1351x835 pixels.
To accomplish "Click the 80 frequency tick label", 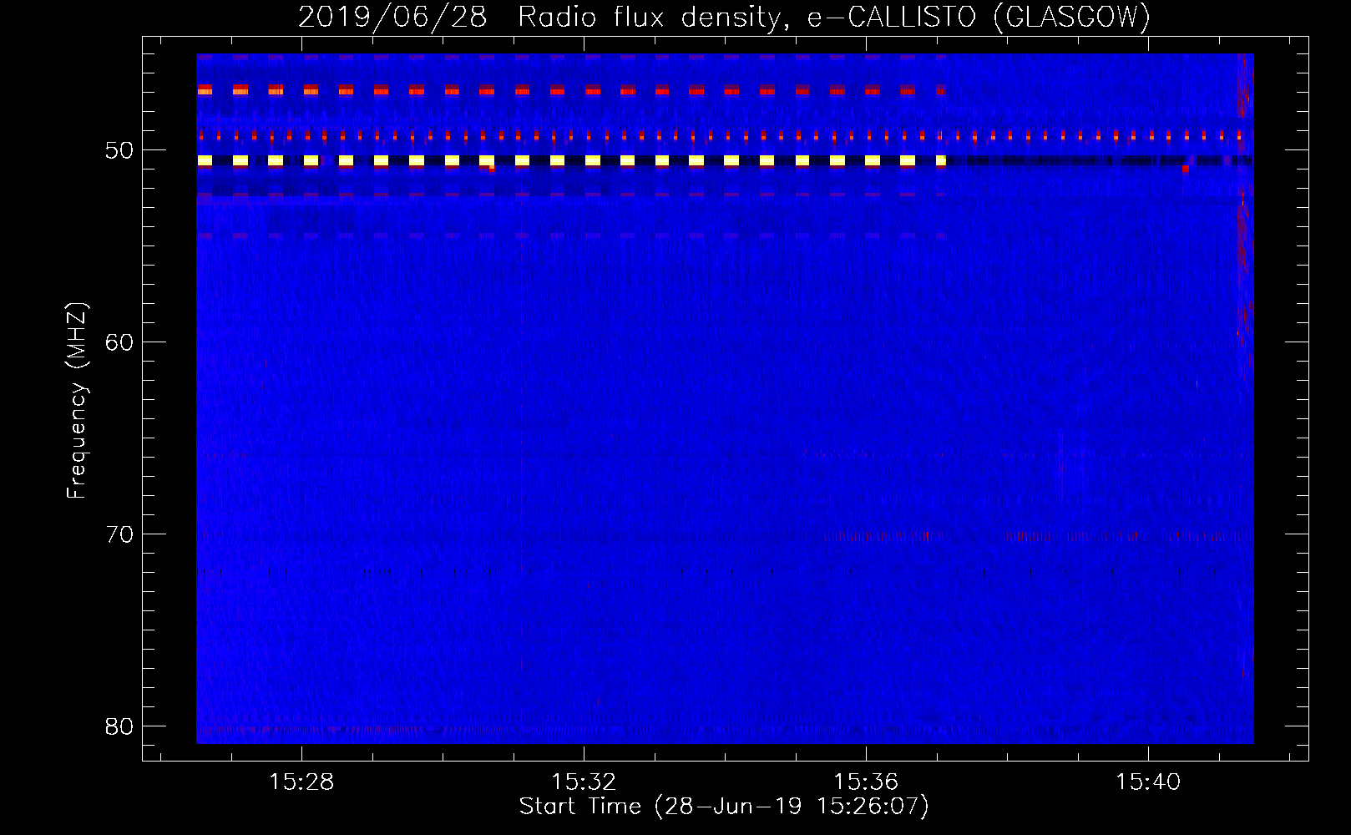I will [119, 726].
